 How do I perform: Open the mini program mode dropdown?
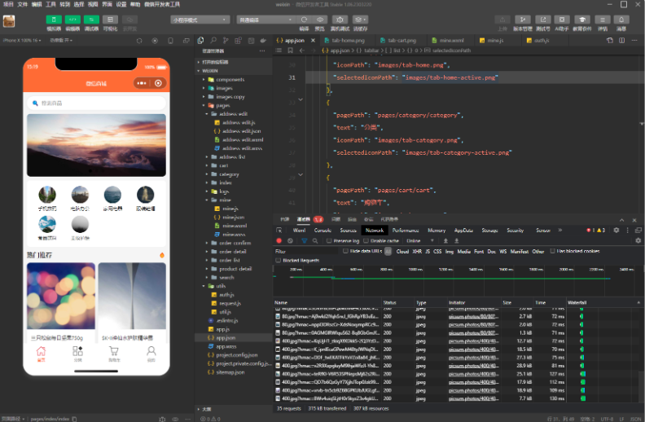[200, 20]
